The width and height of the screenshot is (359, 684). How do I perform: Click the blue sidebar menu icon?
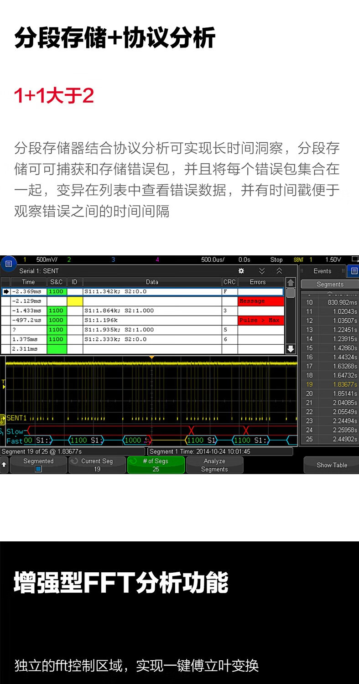(x=354, y=271)
